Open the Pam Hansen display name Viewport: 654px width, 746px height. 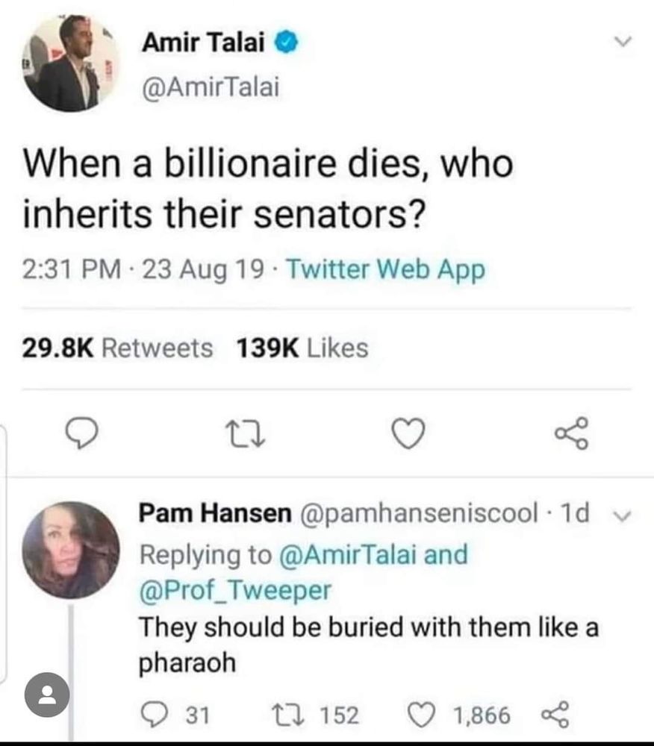(215, 513)
